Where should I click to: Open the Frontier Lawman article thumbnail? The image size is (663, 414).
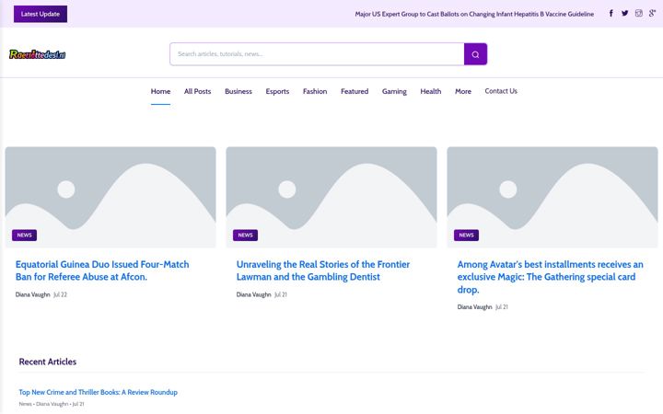pyautogui.click(x=331, y=197)
